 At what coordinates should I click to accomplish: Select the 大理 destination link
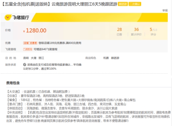tap(34, 58)
